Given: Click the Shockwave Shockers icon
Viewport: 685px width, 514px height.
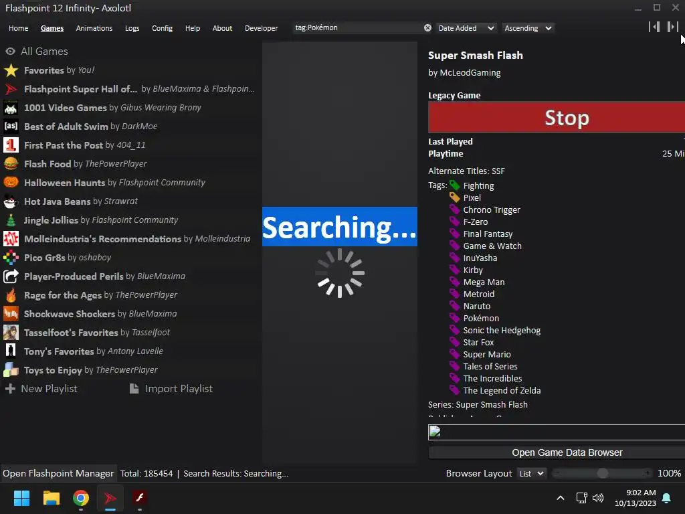Looking at the screenshot, I should [11, 314].
